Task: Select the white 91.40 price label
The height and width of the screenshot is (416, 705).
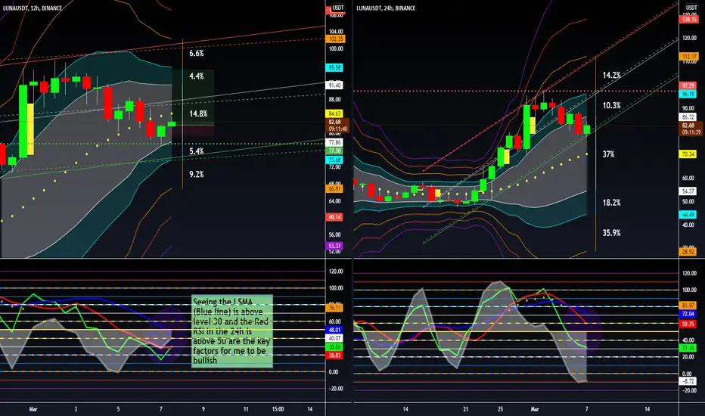Action: 335,85
